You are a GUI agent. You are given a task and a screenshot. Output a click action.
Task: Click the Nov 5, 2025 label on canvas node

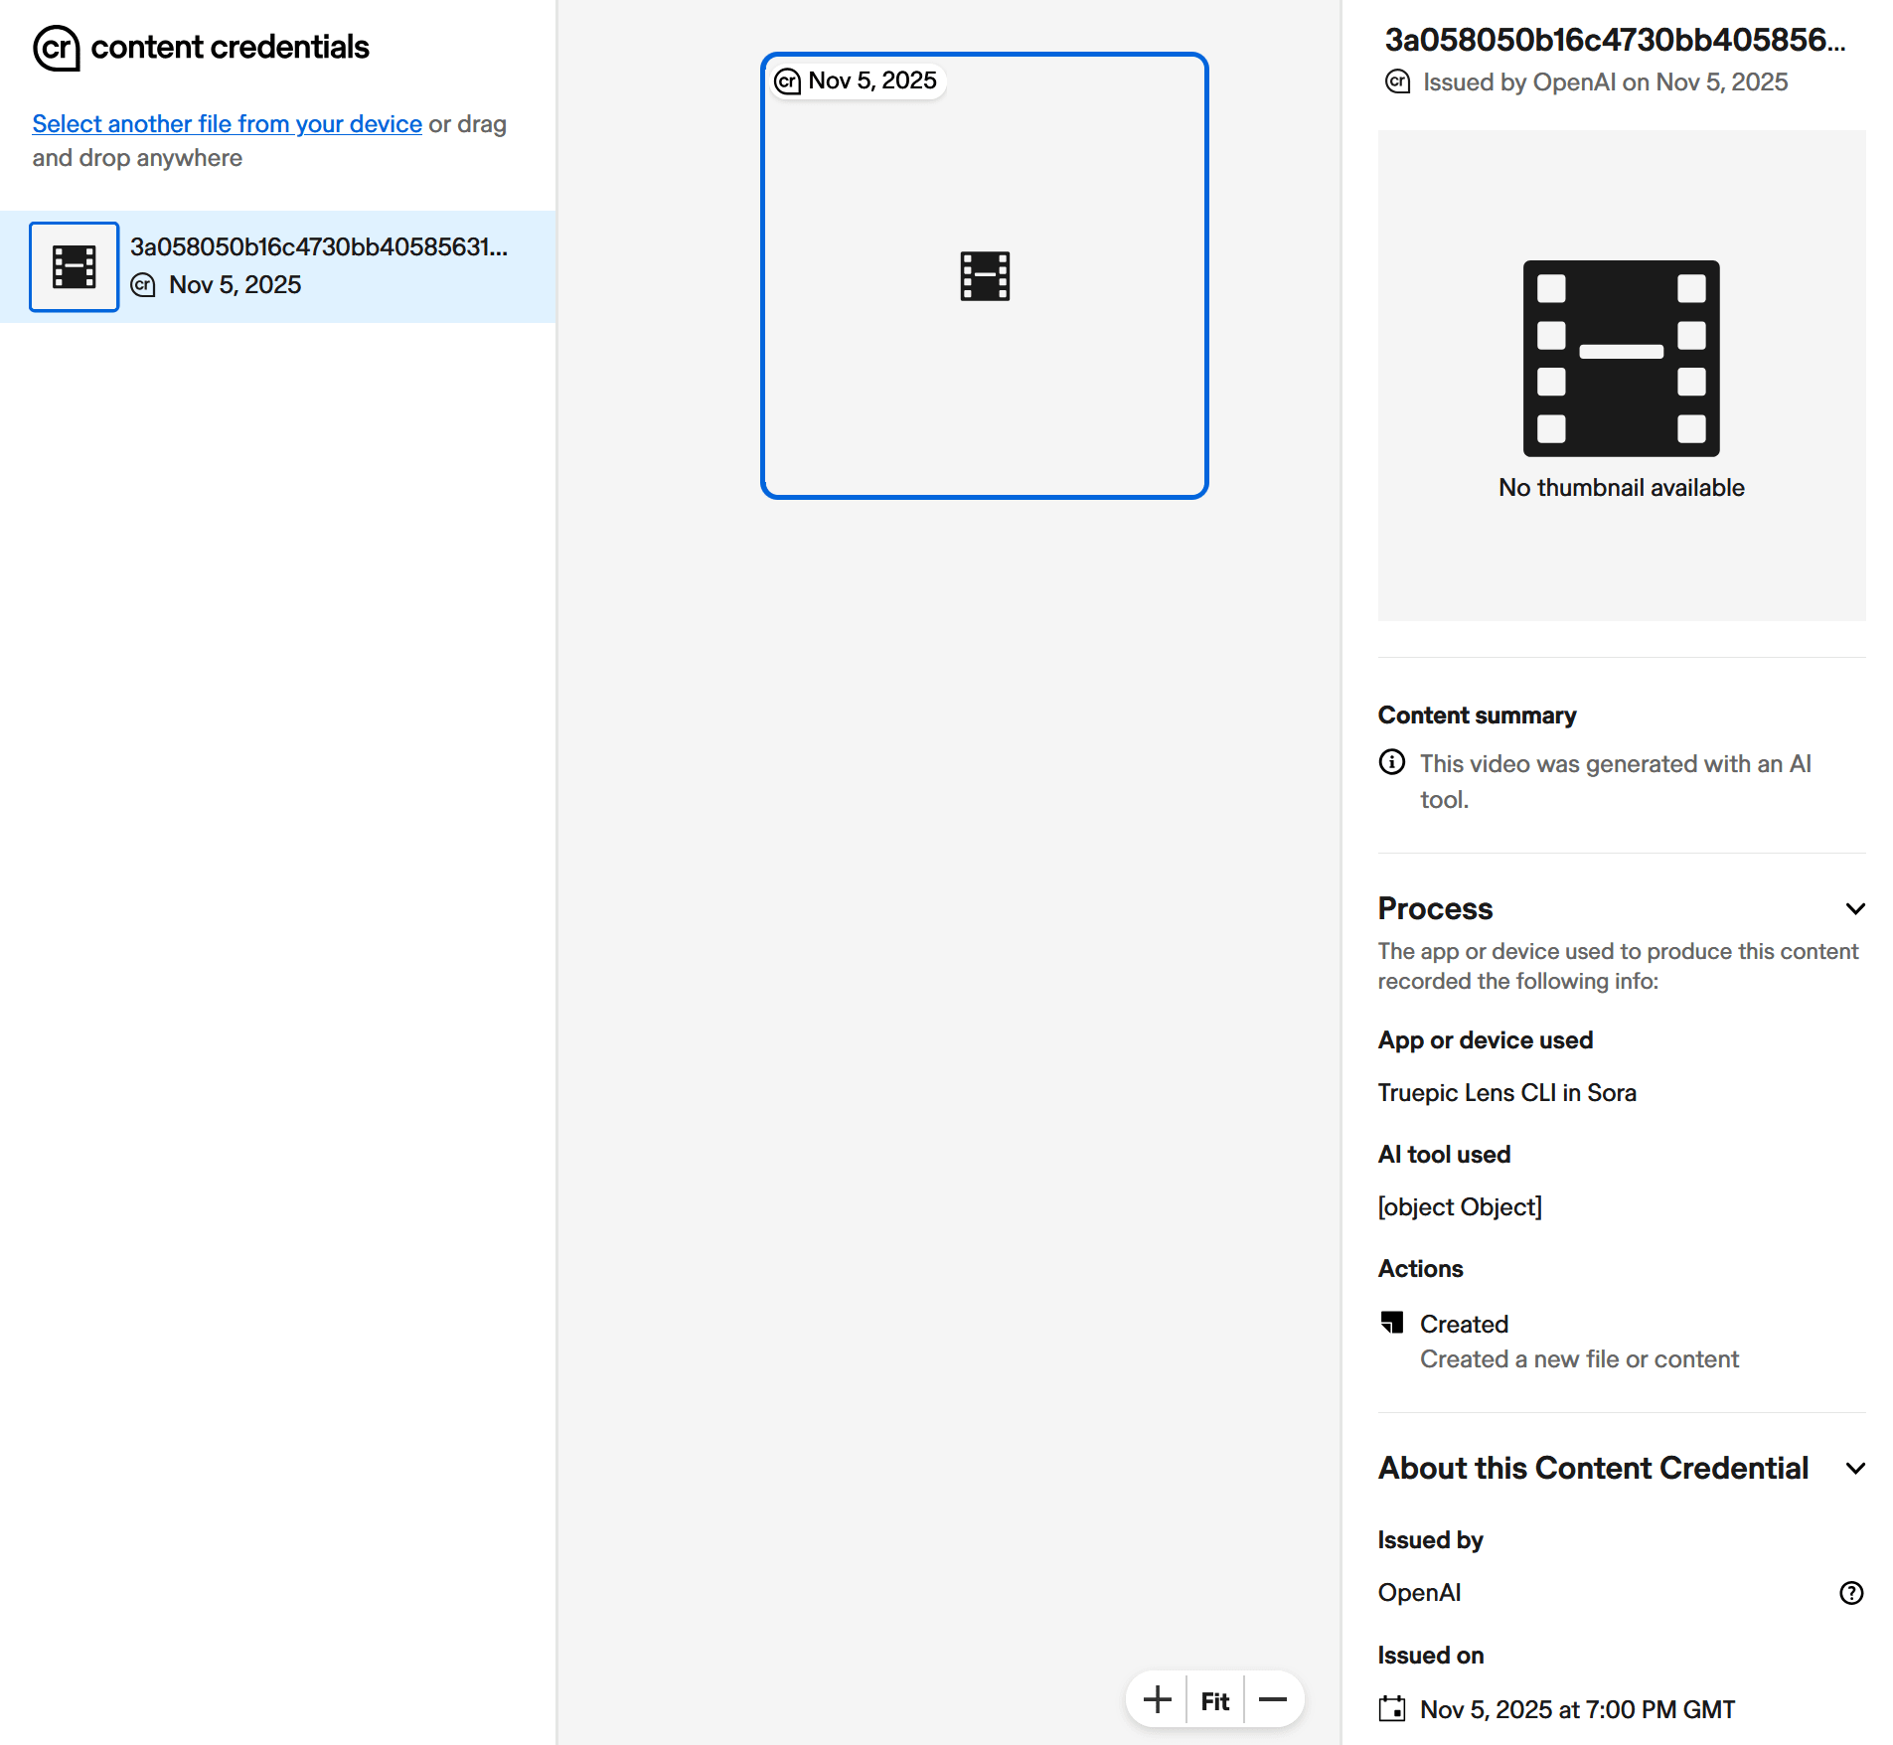(871, 81)
